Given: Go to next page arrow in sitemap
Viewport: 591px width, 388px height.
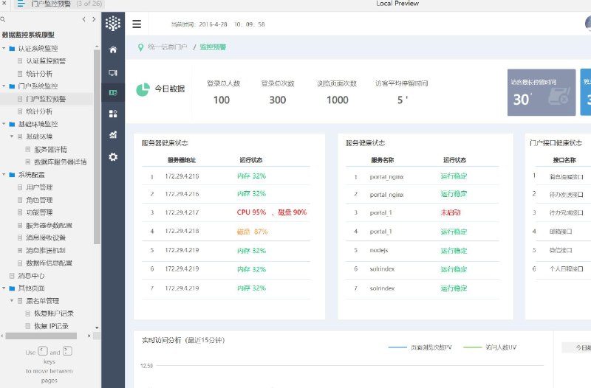Looking at the screenshot, I should pyautogui.click(x=94, y=19).
